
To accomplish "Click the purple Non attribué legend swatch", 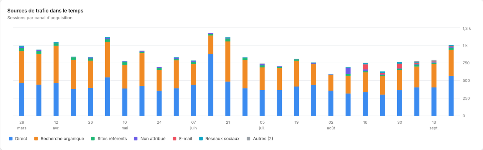I will click(x=136, y=139).
